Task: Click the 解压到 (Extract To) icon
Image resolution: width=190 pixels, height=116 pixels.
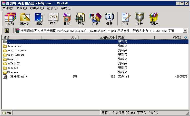Action: (25, 19)
